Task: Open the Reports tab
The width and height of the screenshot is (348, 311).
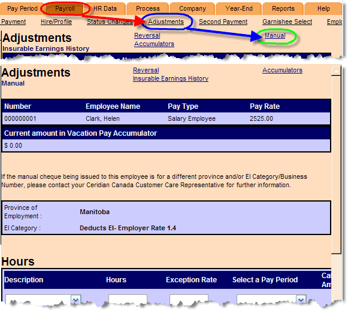Action: [283, 8]
